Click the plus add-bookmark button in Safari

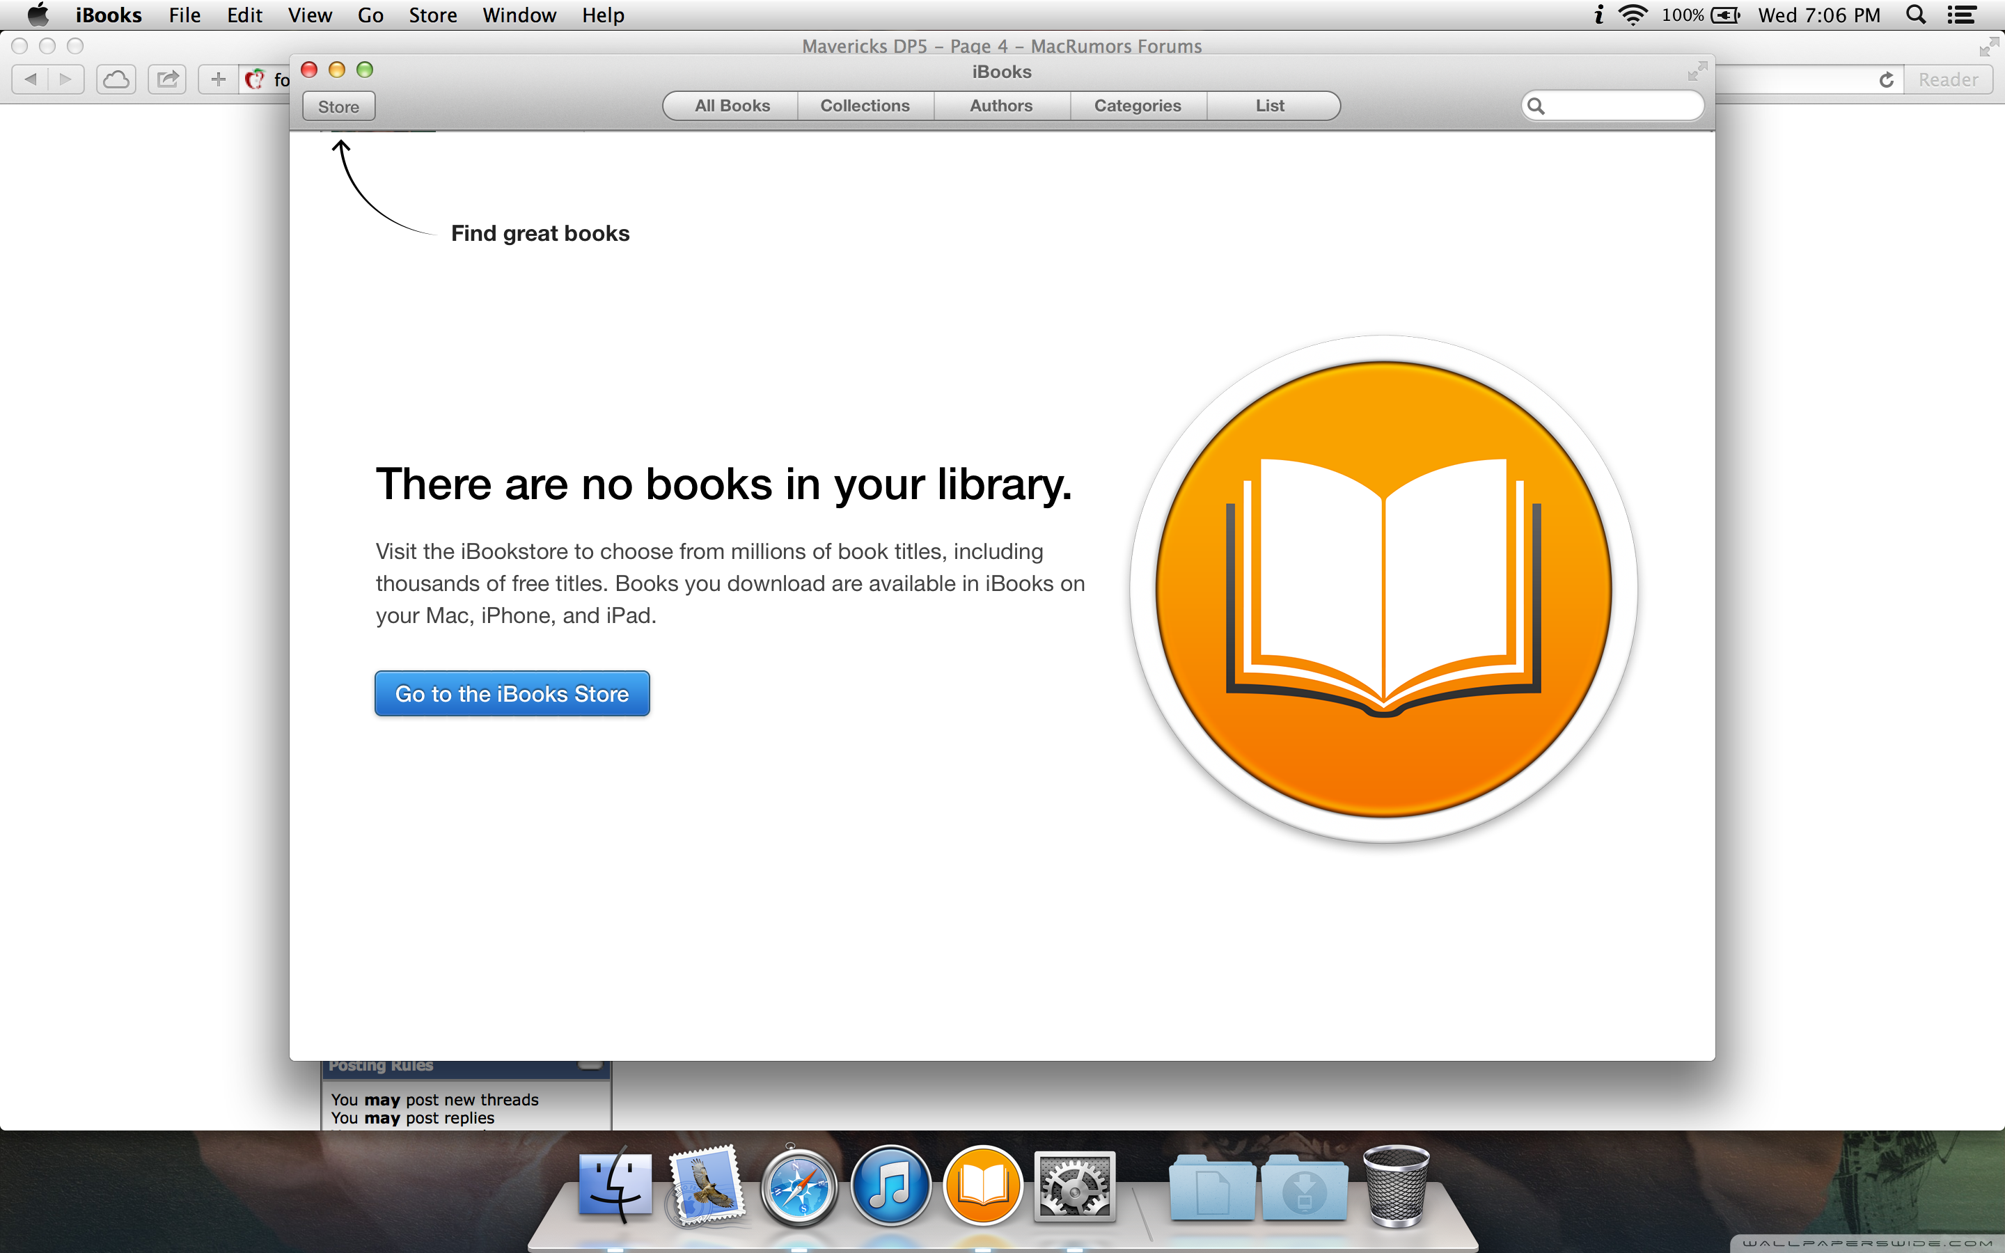218,79
